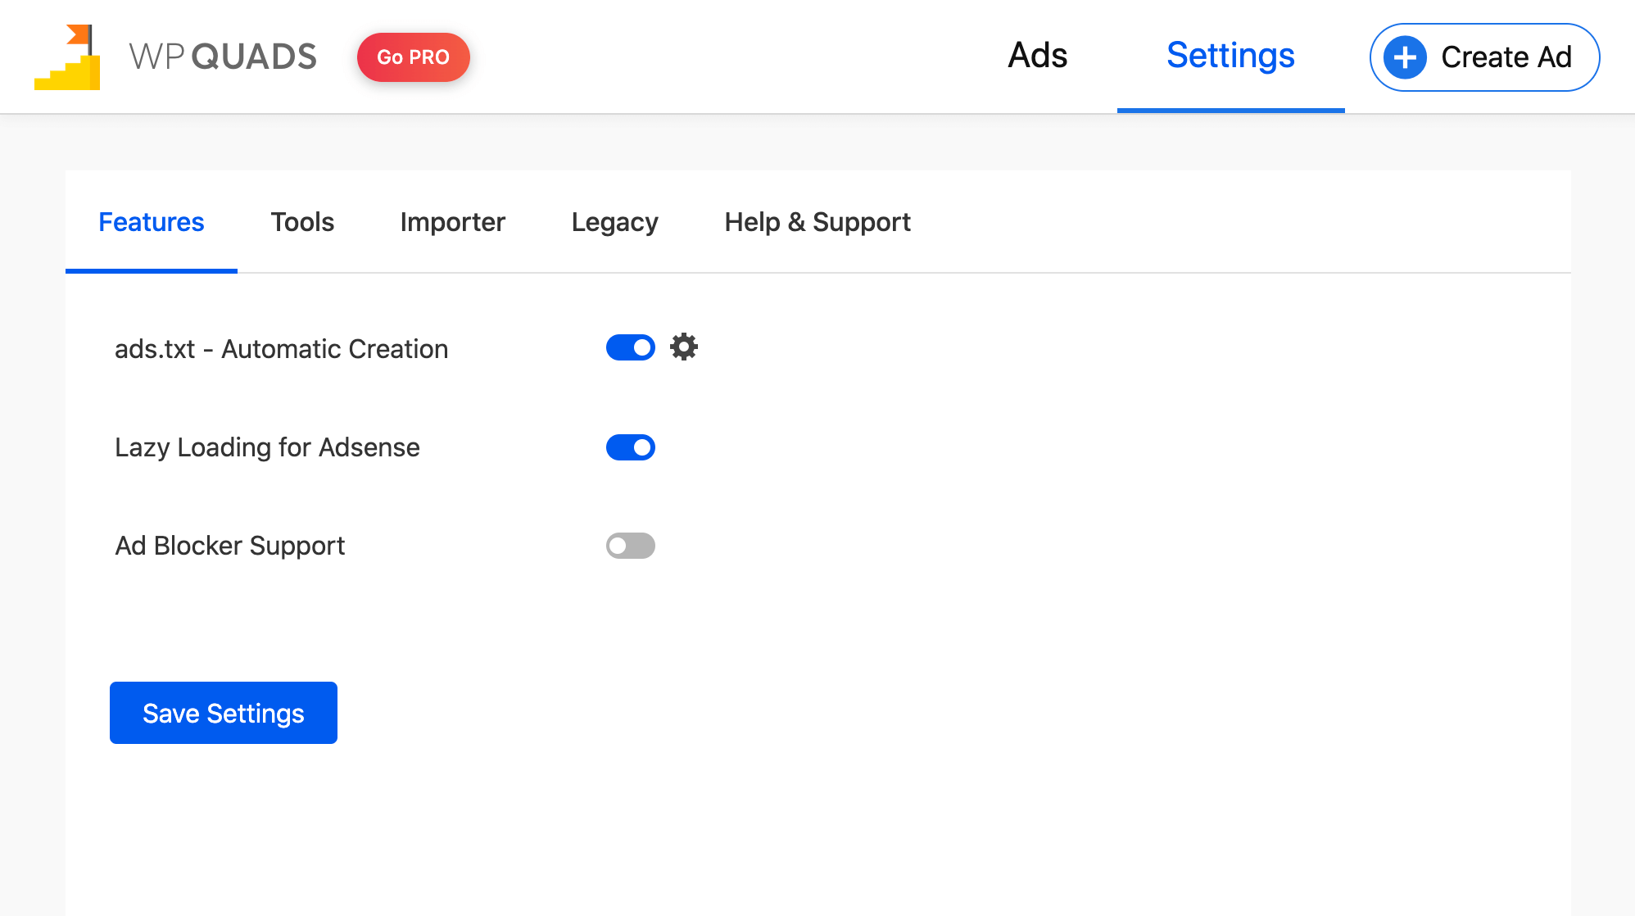The width and height of the screenshot is (1635, 916).
Task: Disable the ads.txt Automatic Creation toggle
Action: point(631,347)
